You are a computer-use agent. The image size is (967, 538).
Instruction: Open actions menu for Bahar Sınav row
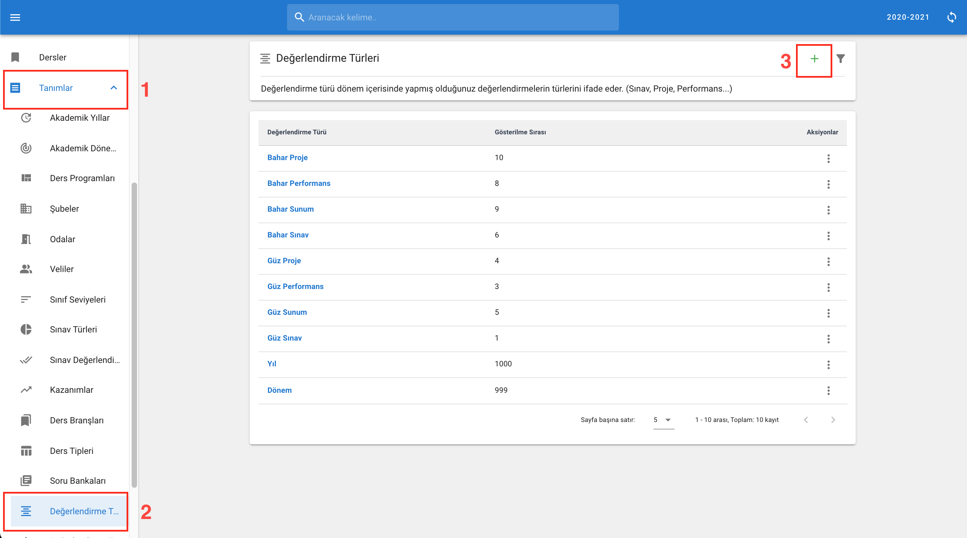(829, 236)
